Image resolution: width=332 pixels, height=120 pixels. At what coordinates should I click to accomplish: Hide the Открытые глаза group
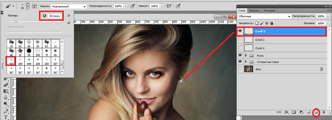click(240, 62)
